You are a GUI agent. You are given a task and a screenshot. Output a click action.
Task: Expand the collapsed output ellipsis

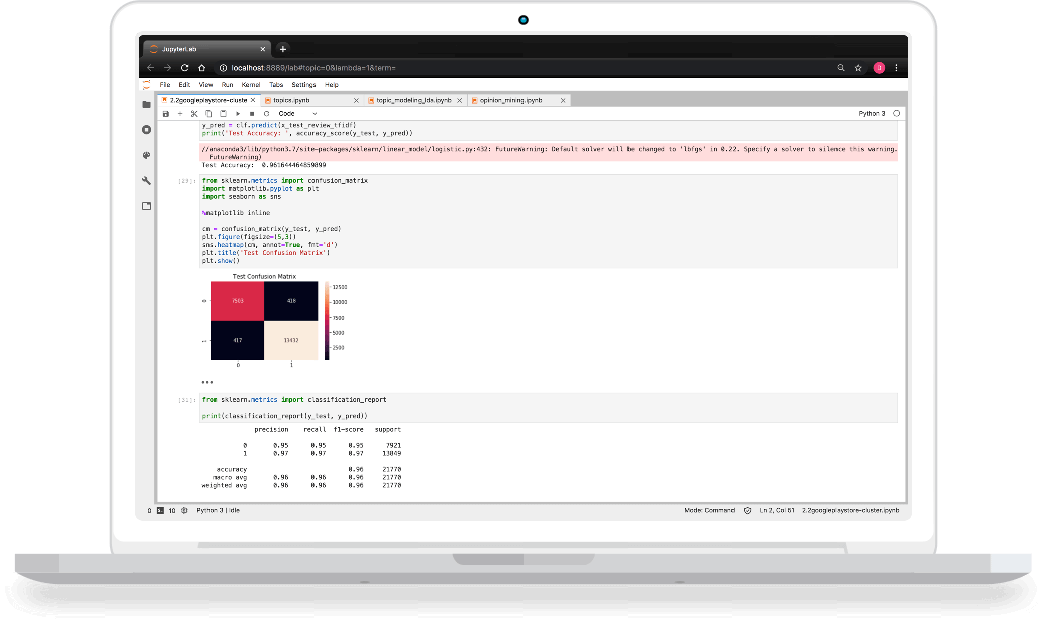(207, 382)
